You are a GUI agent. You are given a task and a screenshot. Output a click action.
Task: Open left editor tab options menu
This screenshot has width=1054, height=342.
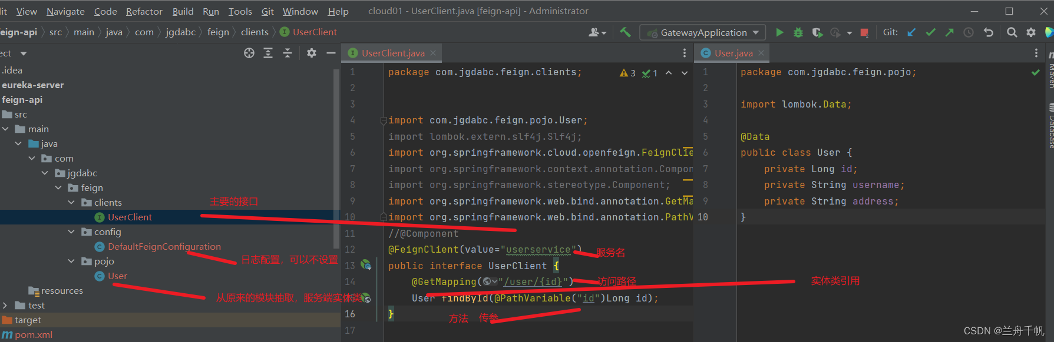(684, 53)
